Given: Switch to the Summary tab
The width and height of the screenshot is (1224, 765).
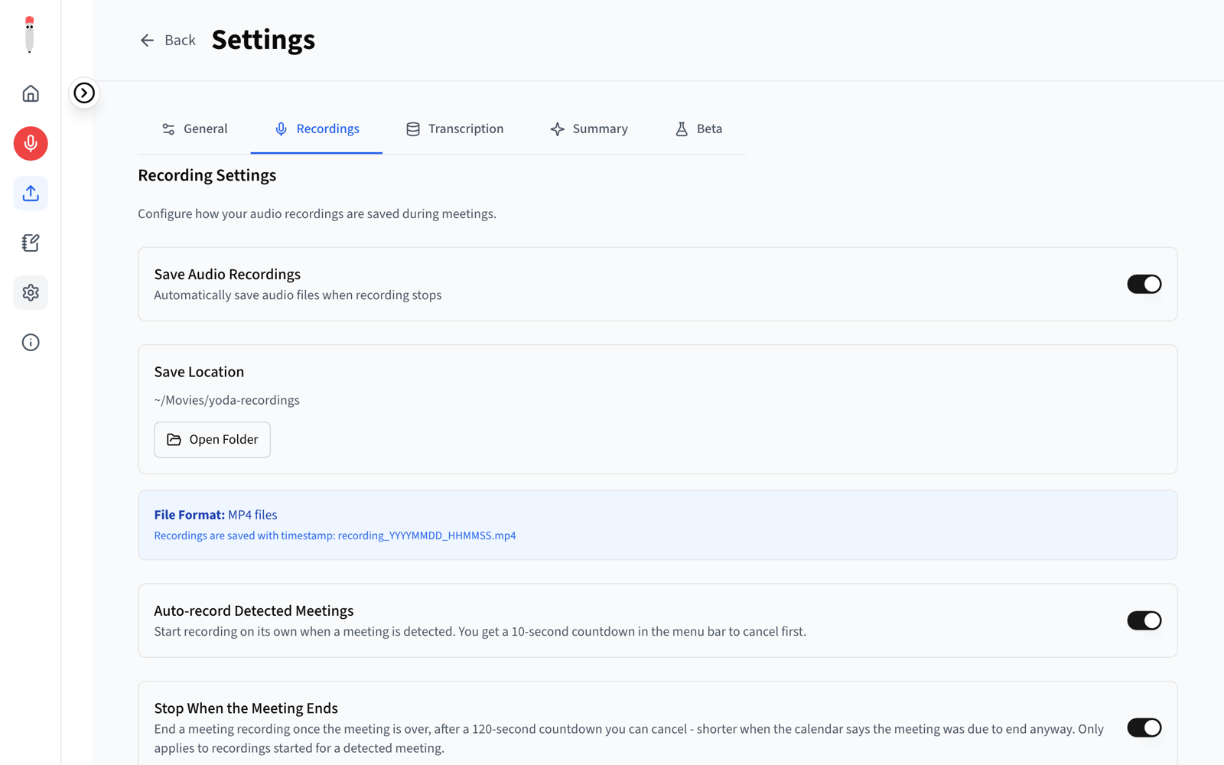Looking at the screenshot, I should (x=588, y=129).
